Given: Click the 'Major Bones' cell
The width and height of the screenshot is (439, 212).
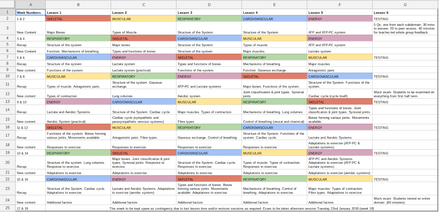Looking at the screenshot, I should [x=78, y=28].
